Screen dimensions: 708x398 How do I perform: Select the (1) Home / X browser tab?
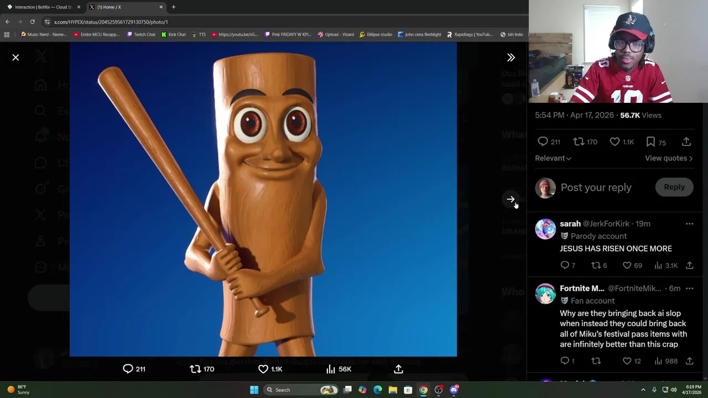(x=127, y=7)
